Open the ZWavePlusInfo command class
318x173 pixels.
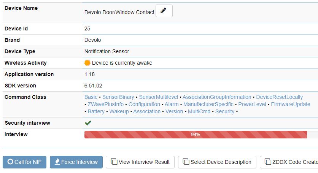pos(105,105)
